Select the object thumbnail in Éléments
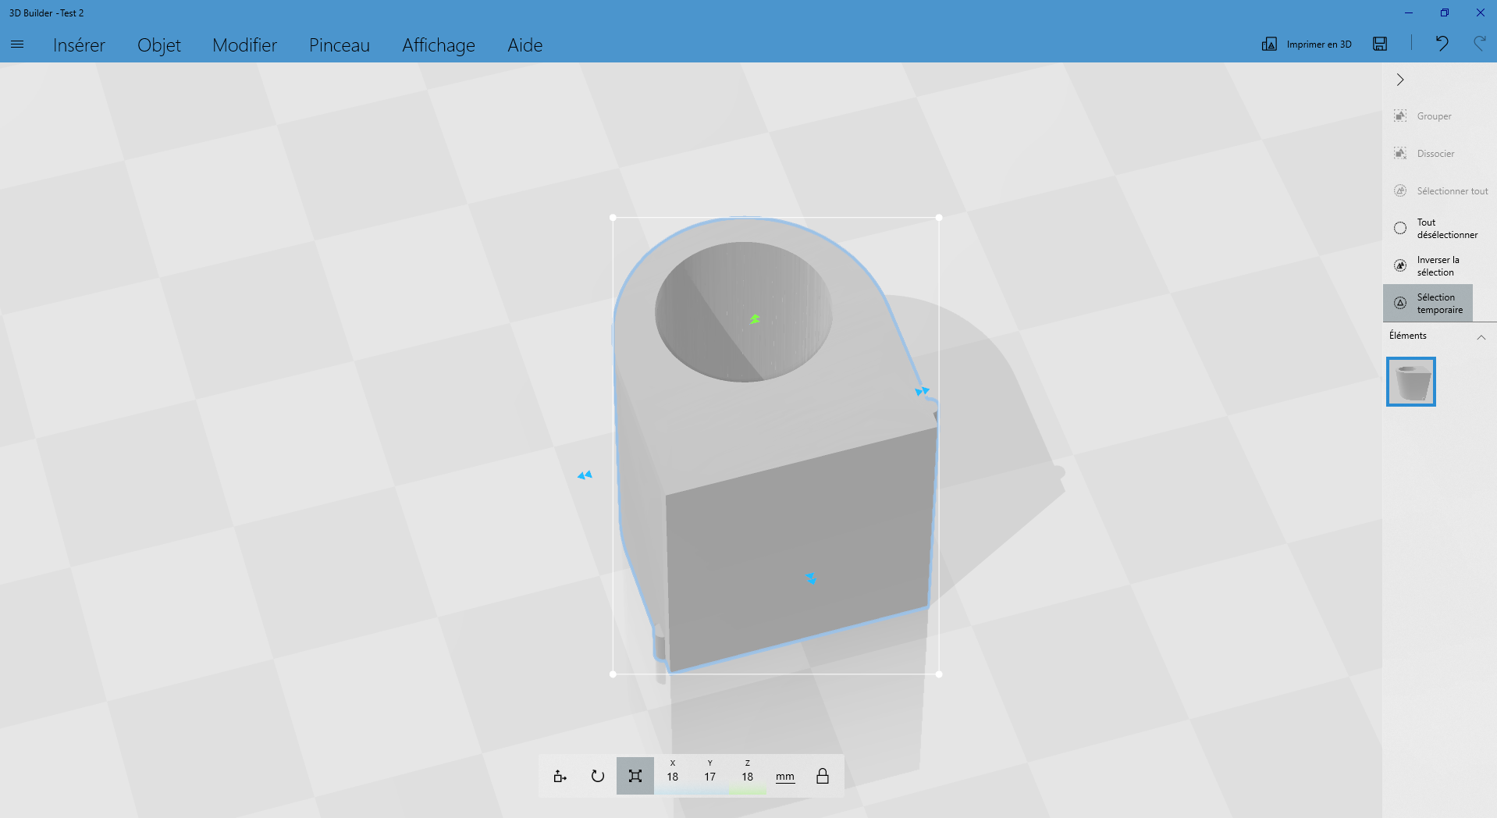The image size is (1497, 818). 1411,382
